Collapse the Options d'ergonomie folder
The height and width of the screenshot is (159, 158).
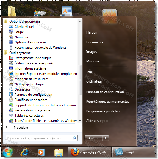click(25, 21)
